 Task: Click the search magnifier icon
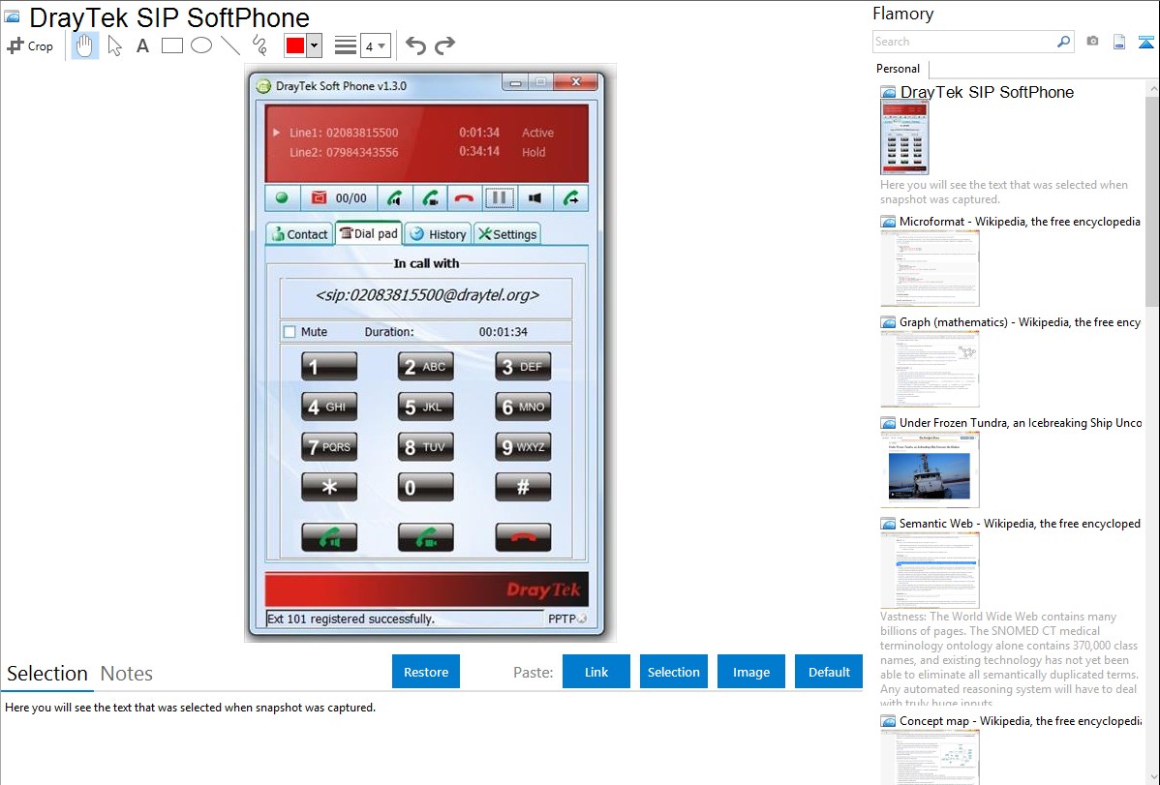[1063, 42]
